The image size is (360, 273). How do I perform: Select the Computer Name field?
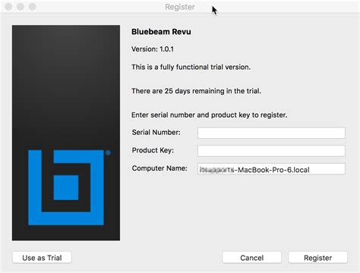pos(271,169)
